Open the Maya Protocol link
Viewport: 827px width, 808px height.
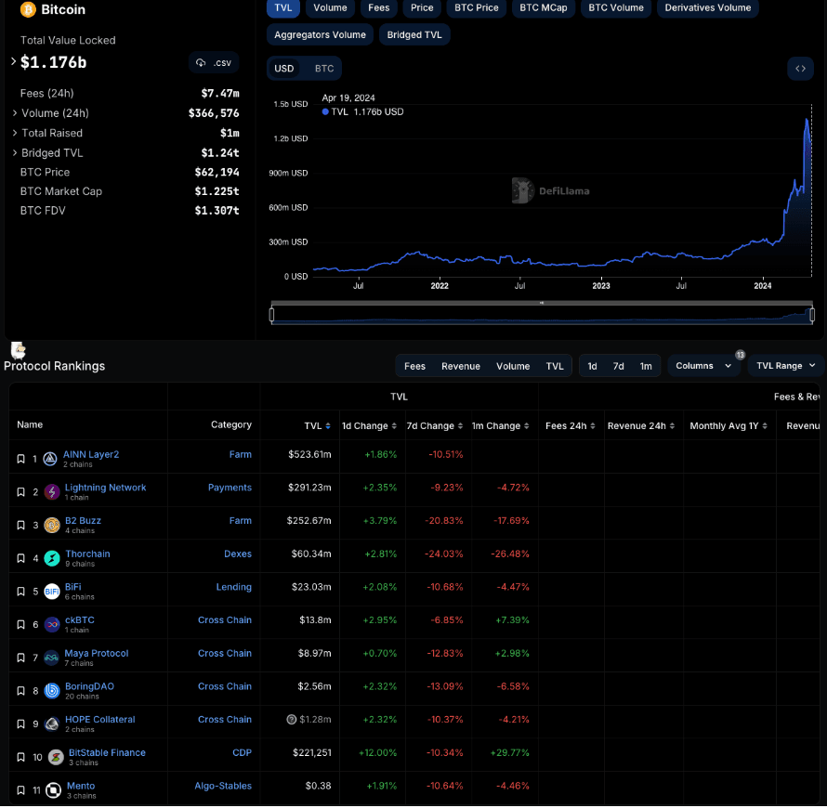point(97,653)
